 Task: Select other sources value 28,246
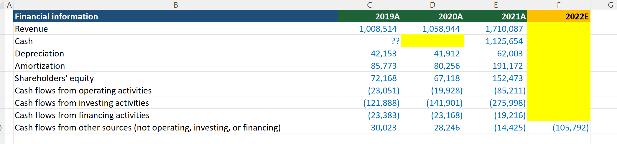[x=432, y=128]
